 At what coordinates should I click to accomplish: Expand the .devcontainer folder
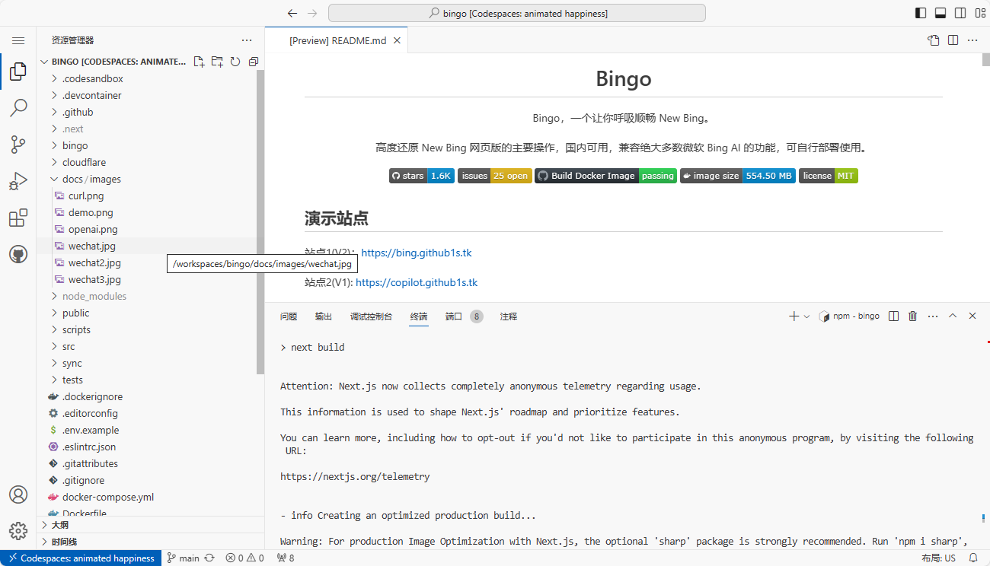151,95
